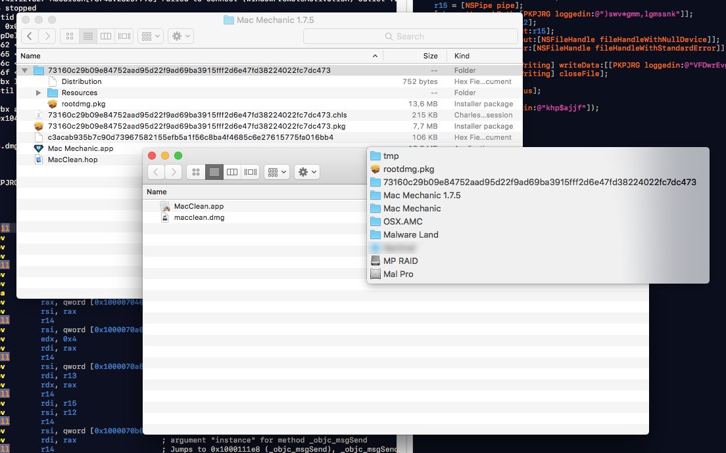Image resolution: width=726 pixels, height=453 pixels.
Task: Select the expanded 73160c29b09e… folder icon
Action: pyautogui.click(x=39, y=70)
